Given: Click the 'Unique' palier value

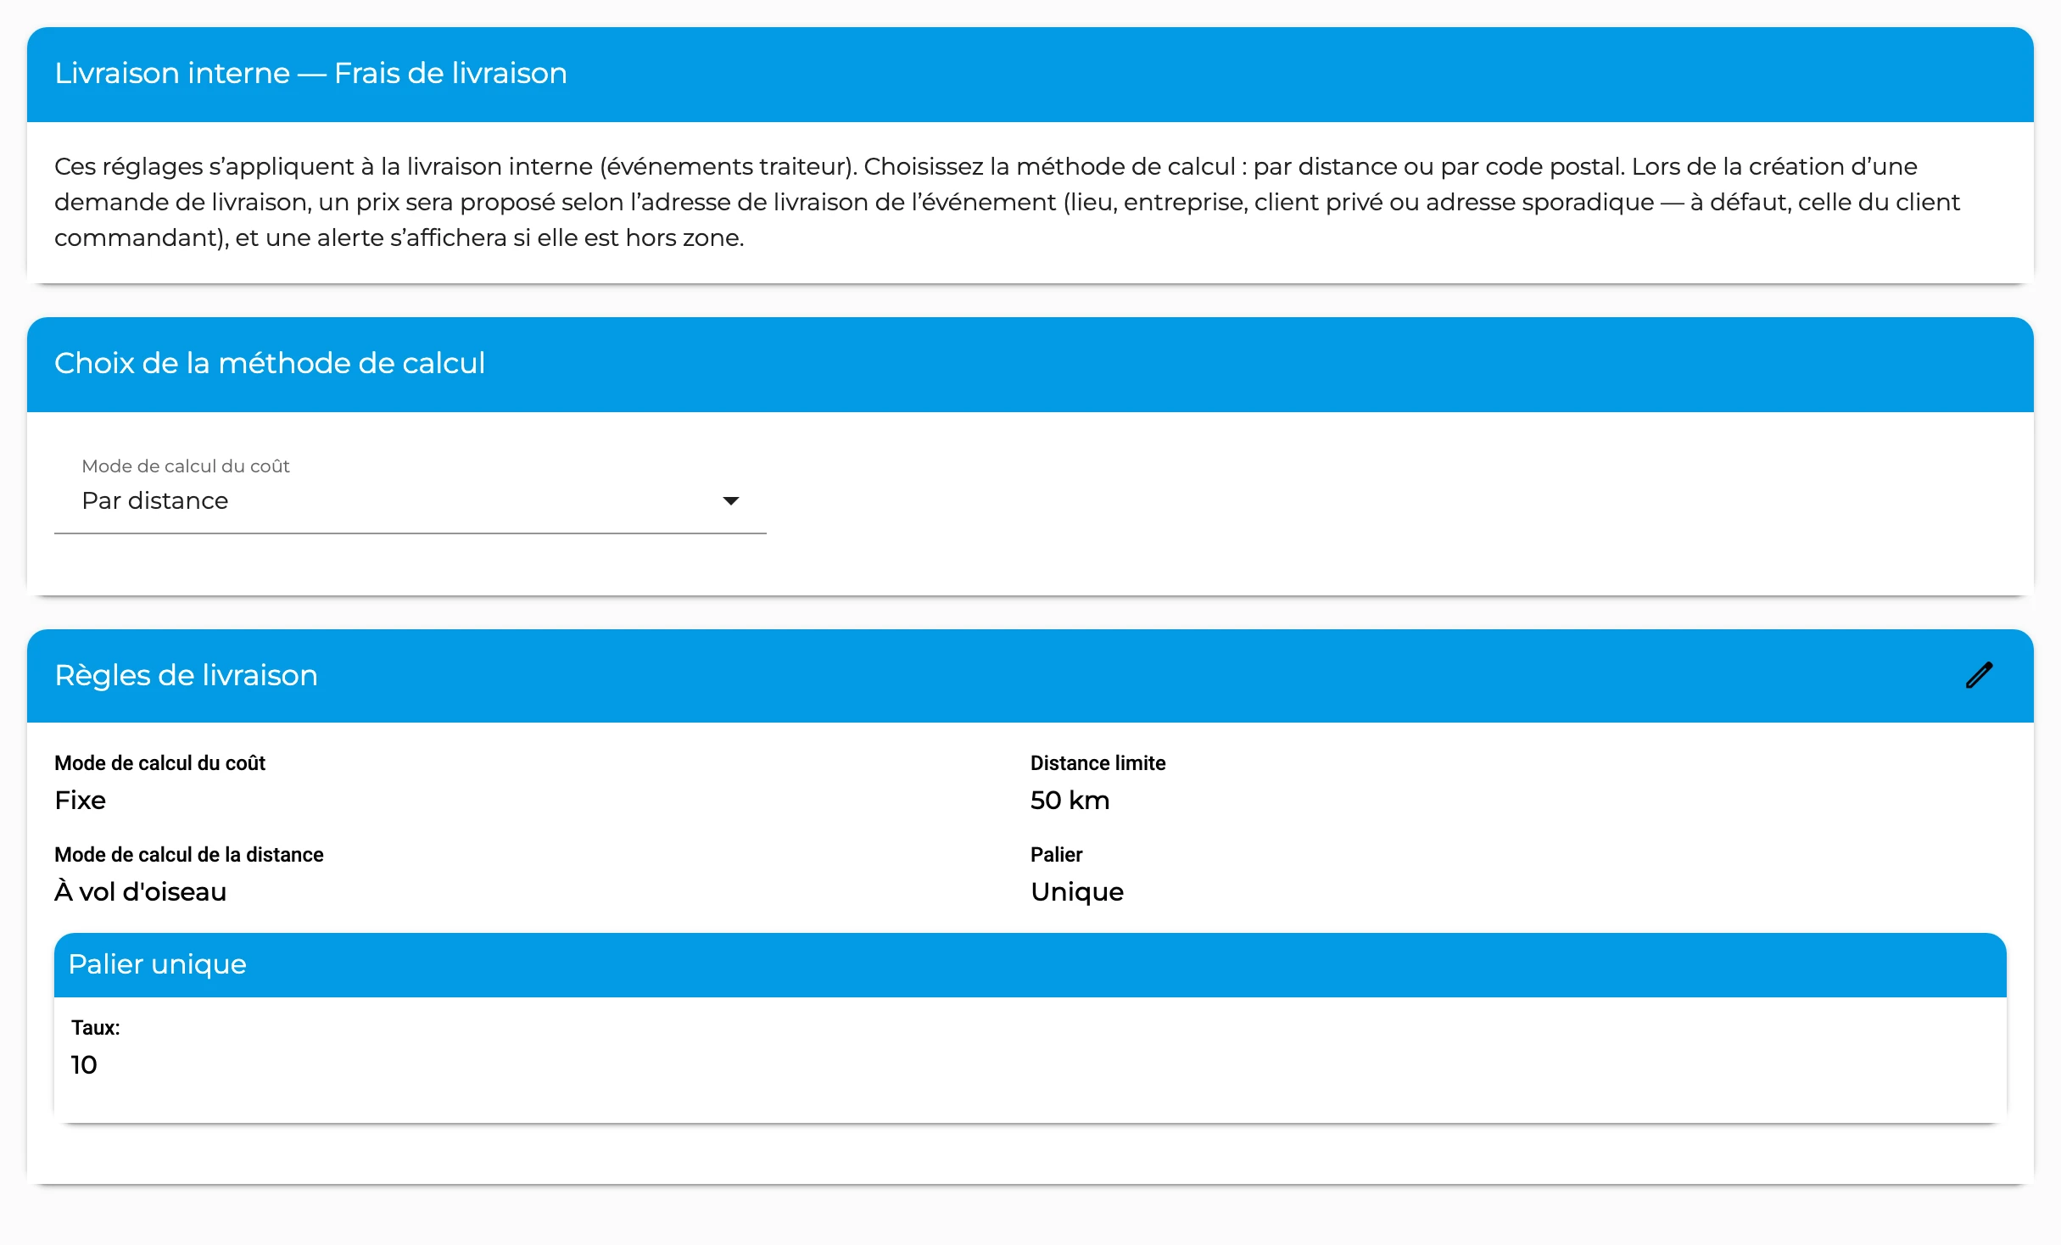Looking at the screenshot, I should [1076, 891].
